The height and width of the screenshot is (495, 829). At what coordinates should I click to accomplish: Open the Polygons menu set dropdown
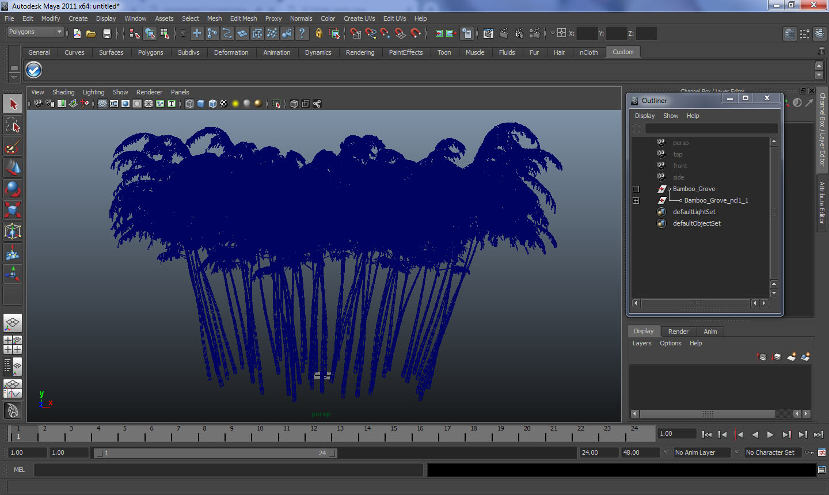tap(35, 32)
